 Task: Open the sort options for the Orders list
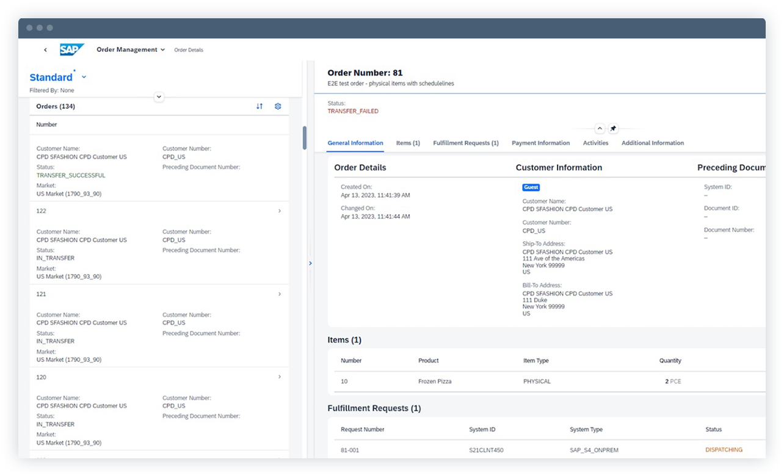(x=259, y=106)
